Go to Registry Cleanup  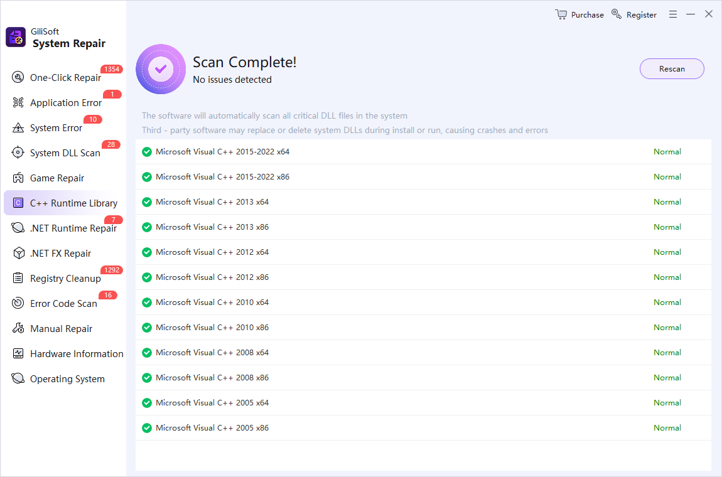[63, 278]
